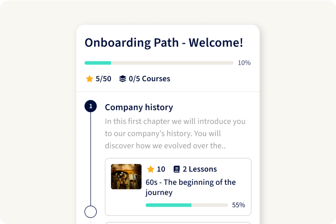Click the stacked layers Courses icon

[x=123, y=79]
